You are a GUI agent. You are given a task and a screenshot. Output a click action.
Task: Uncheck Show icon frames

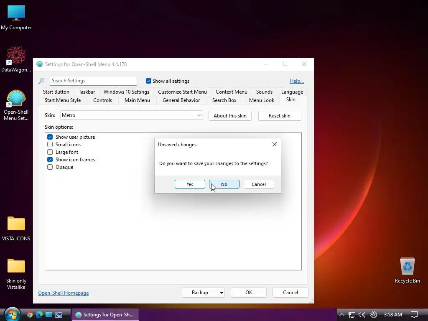[50, 159]
